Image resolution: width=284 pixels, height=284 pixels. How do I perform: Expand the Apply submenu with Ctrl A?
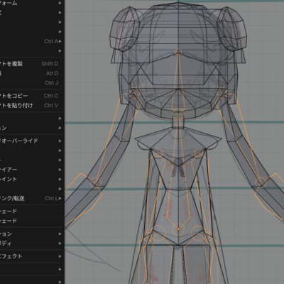point(31,41)
